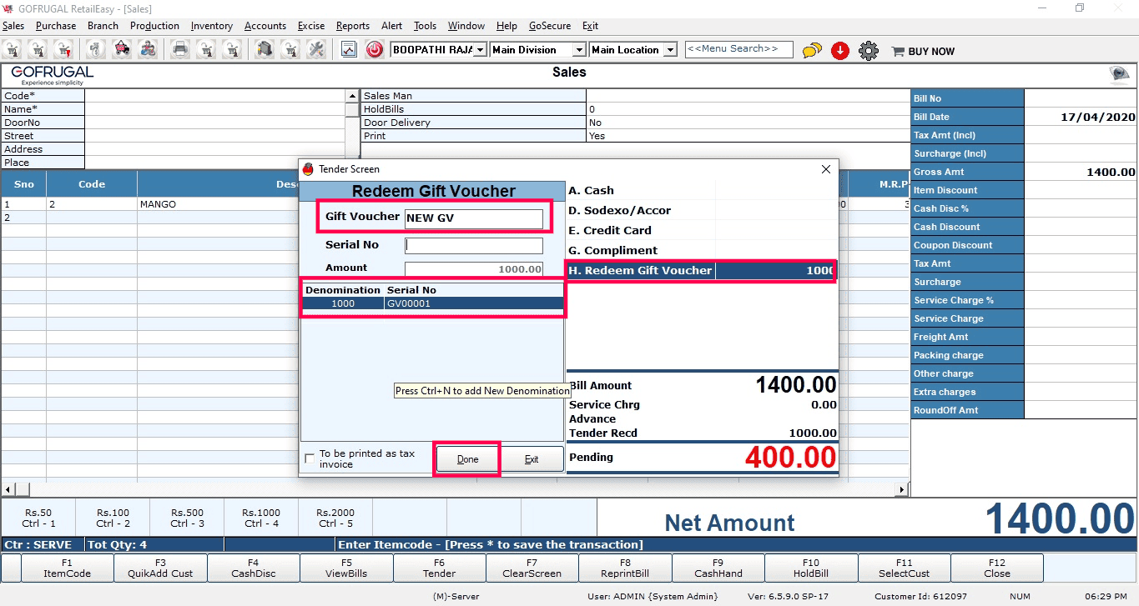Open the Alert menu
The height and width of the screenshot is (606, 1139).
click(x=391, y=26)
